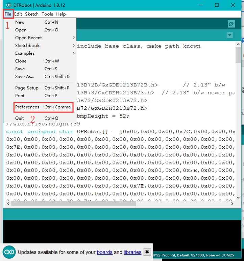Click the editor scroll down arrow
This screenshot has height=261, width=244.
coord(238,198)
